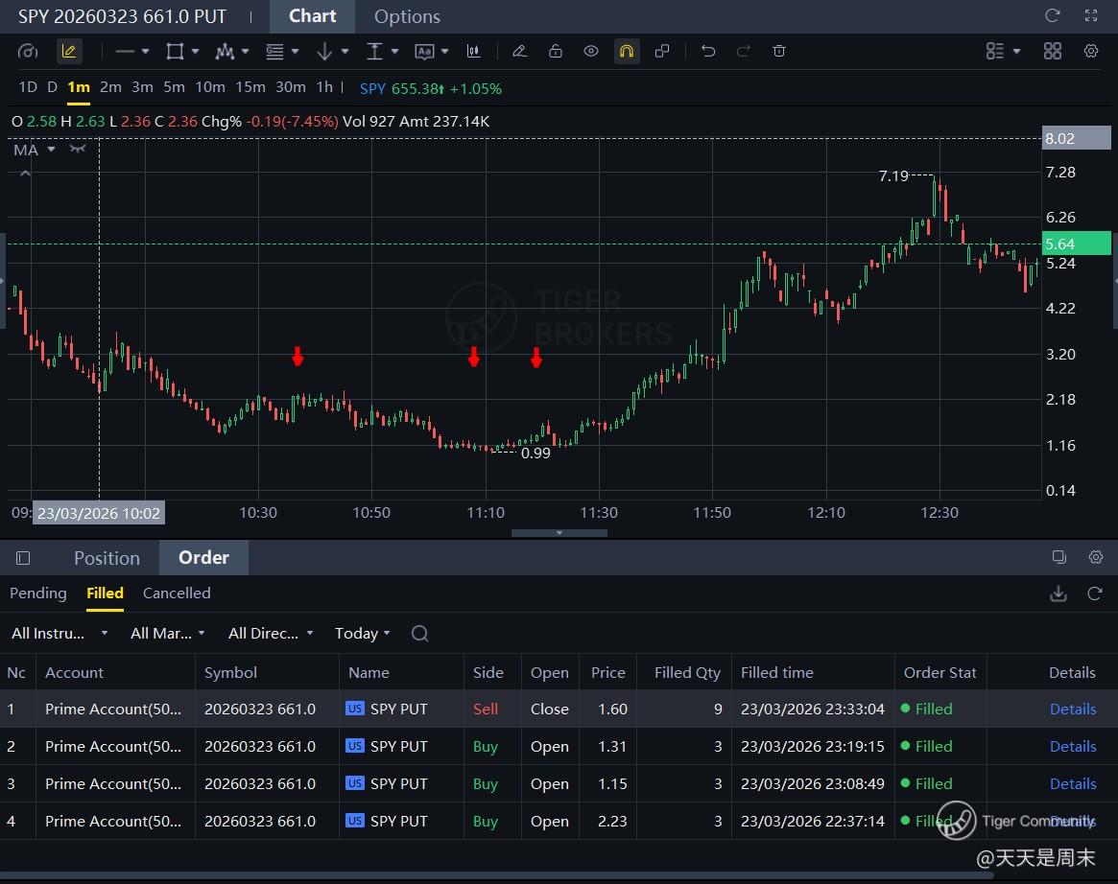Expand the All Instruments filter dropdown
1118x884 pixels.
coord(59,634)
